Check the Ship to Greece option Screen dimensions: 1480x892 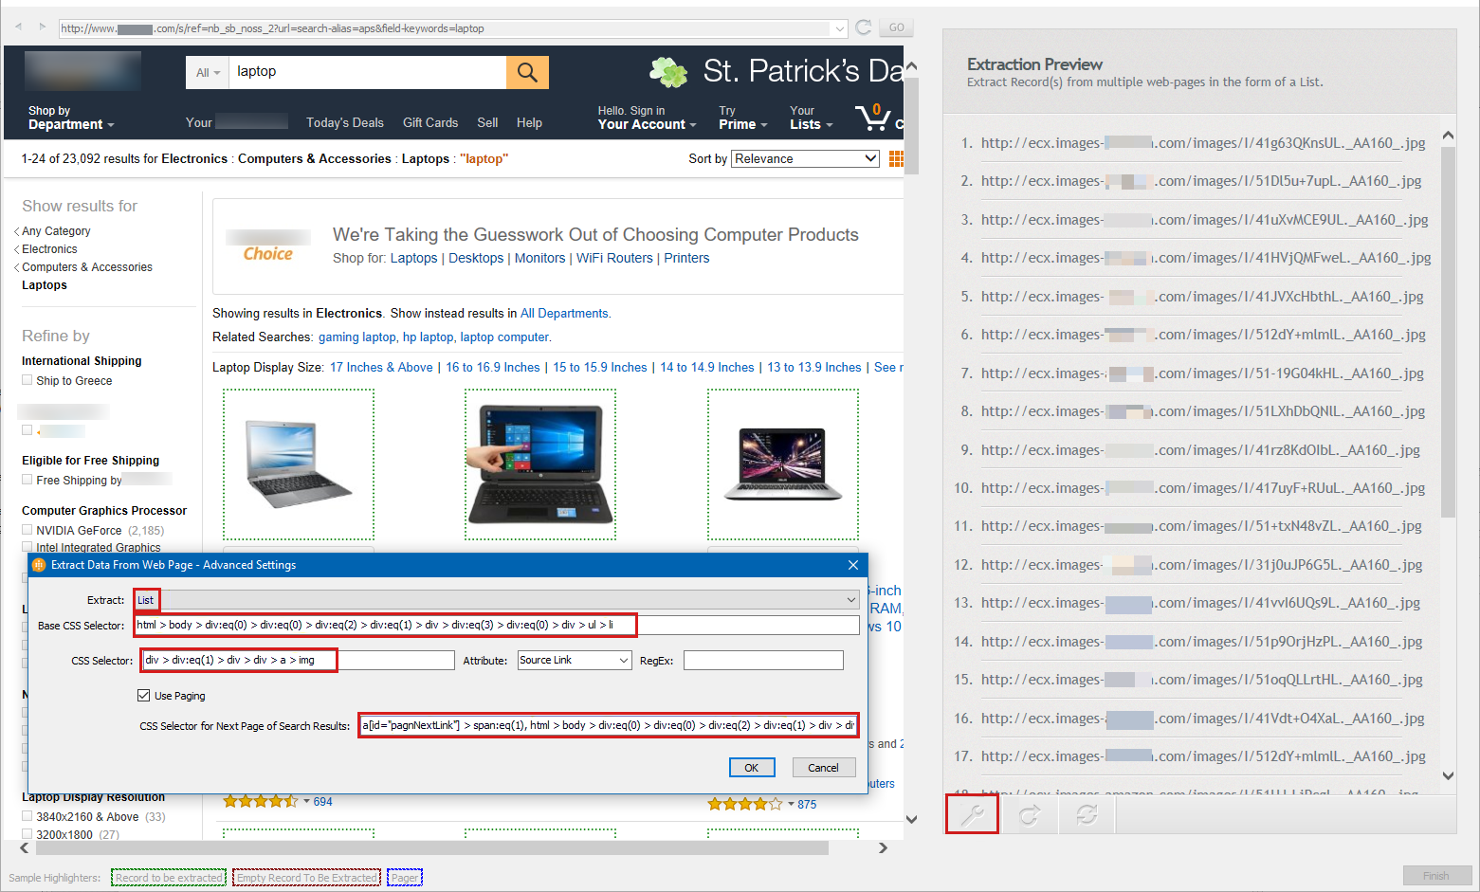[x=27, y=380]
